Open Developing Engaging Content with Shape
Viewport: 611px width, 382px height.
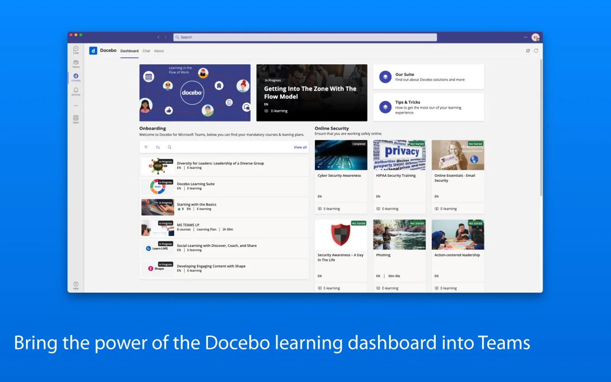[x=225, y=269]
